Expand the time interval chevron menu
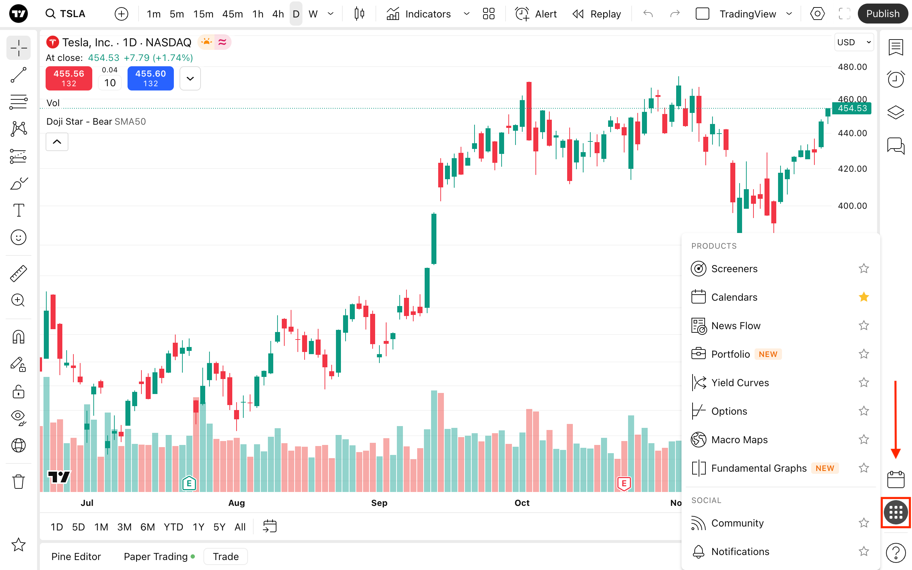Screen dimensions: 912x570 (x=331, y=14)
